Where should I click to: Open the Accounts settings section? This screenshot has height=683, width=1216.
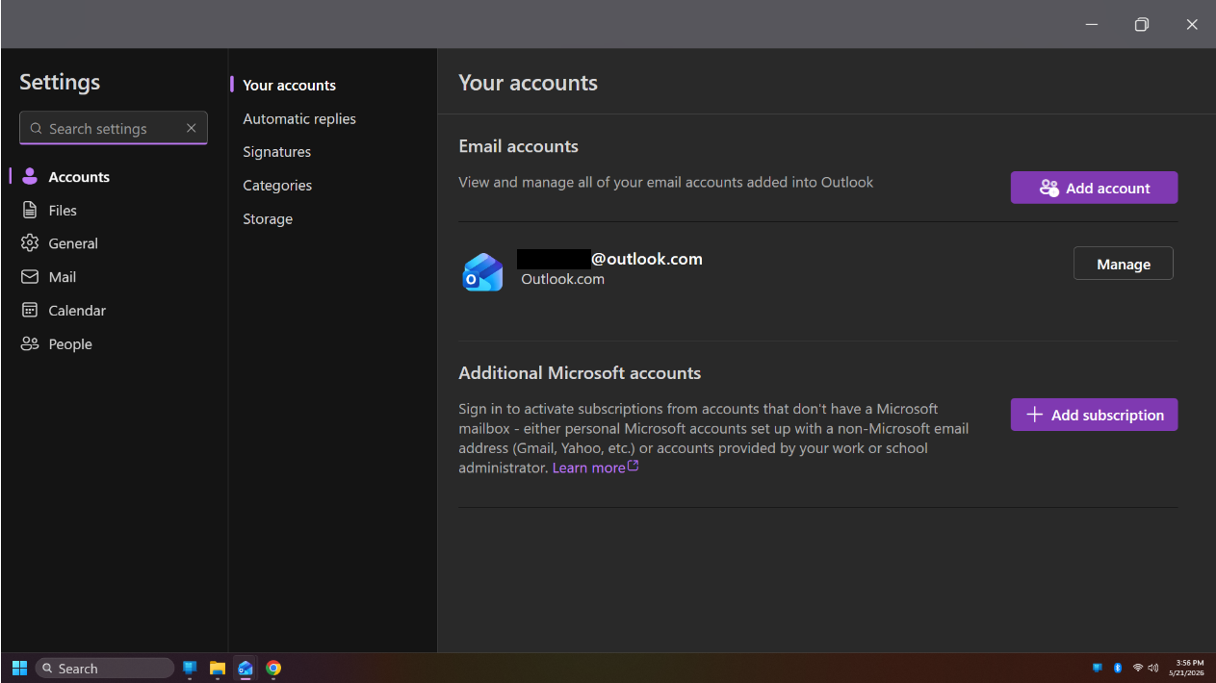coord(65,177)
